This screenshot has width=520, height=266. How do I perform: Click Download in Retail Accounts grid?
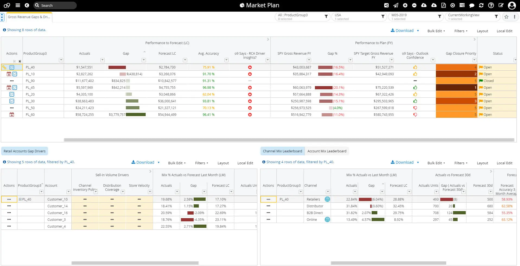143,162
